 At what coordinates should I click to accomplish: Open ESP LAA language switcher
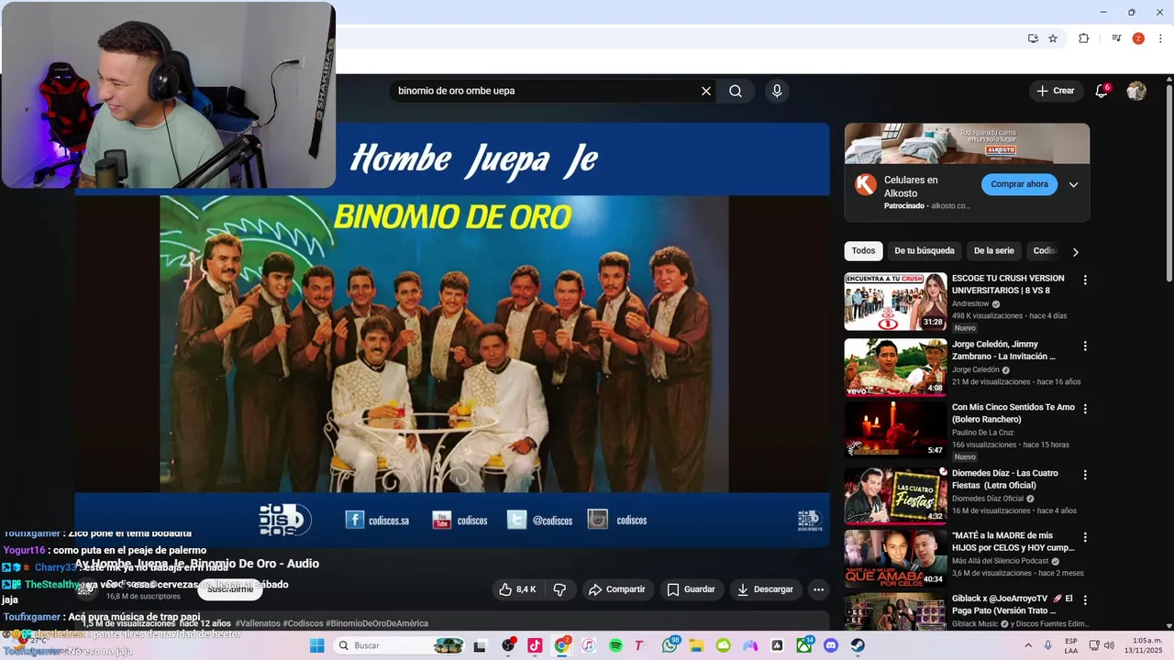pyautogui.click(x=1071, y=645)
